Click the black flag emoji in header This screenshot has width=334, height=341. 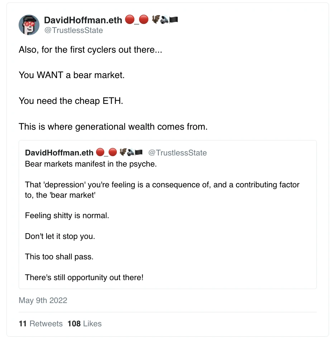174,20
